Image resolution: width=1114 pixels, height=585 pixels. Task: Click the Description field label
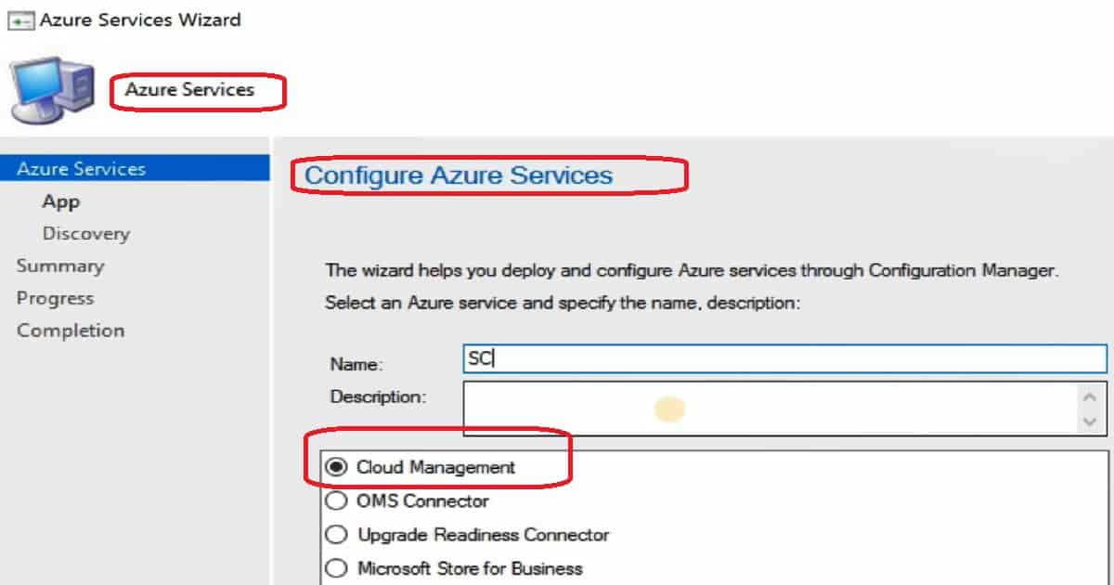point(378,396)
